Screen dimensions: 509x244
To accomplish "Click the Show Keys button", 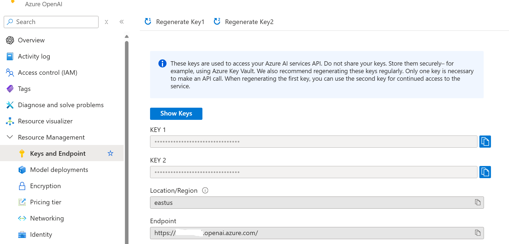I will [x=176, y=114].
